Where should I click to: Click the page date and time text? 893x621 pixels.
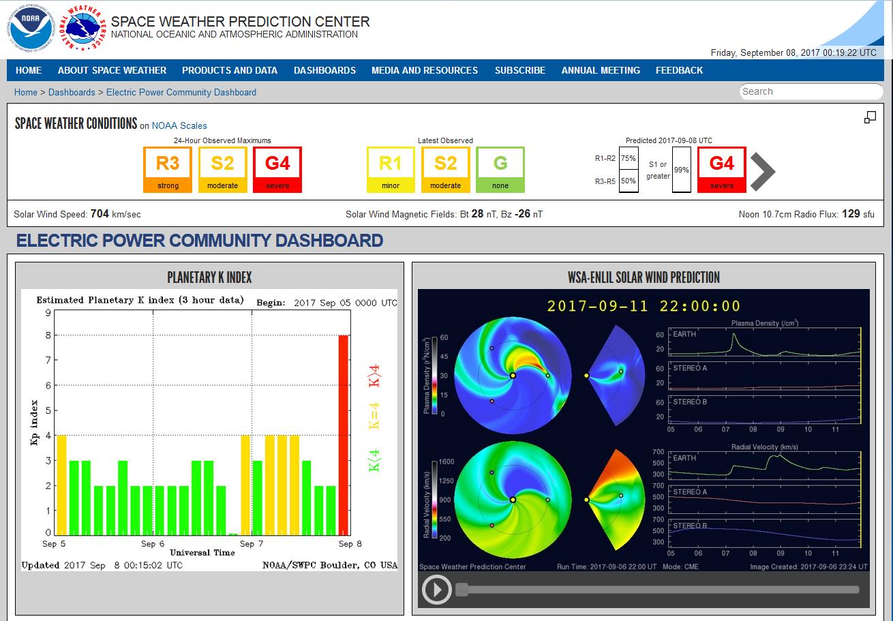793,52
